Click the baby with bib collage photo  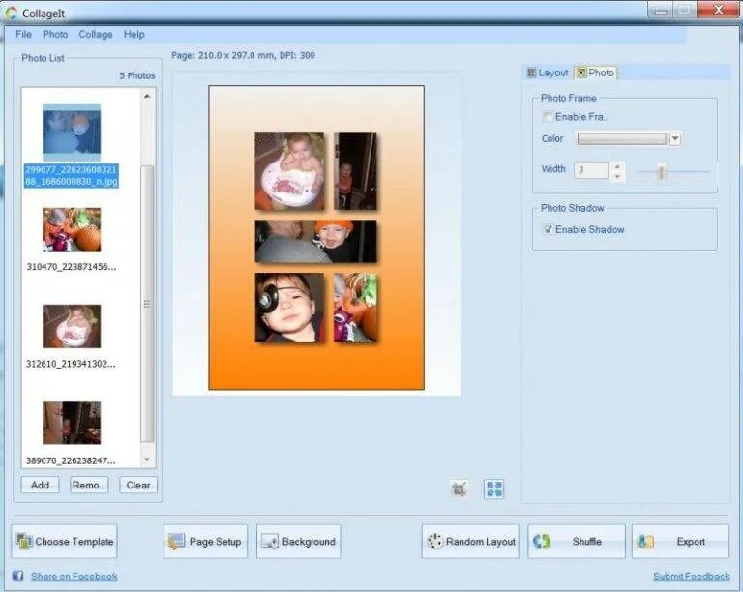pyautogui.click(x=289, y=171)
